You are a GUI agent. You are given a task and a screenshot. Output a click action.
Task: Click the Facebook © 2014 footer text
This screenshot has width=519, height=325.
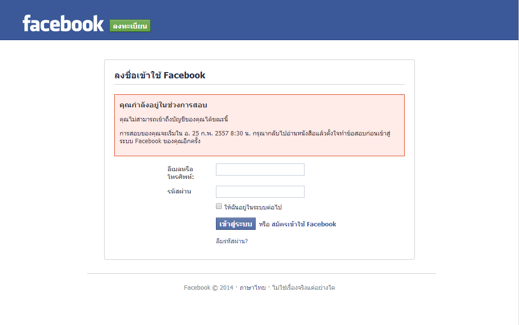pyautogui.click(x=208, y=287)
